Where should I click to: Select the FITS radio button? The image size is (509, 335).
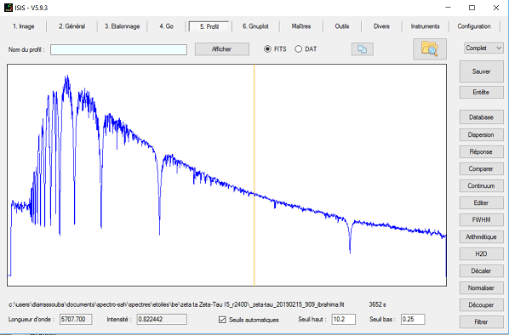267,49
